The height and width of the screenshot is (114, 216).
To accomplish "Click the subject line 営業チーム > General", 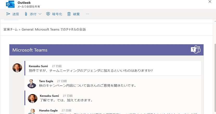I will [x=45, y=29].
